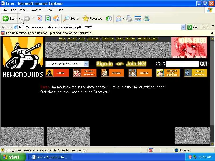The width and height of the screenshot is (215, 161).
Task: Click the Search NG For input field
Action: point(182,64)
